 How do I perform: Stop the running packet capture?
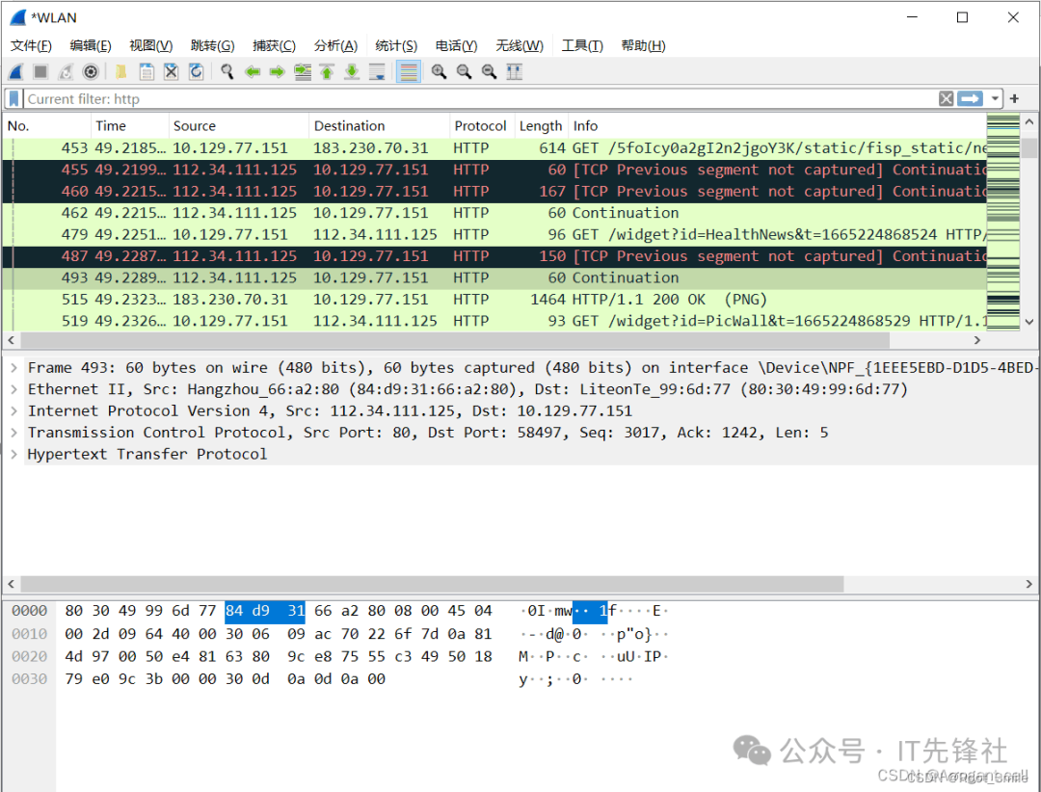pyautogui.click(x=40, y=71)
